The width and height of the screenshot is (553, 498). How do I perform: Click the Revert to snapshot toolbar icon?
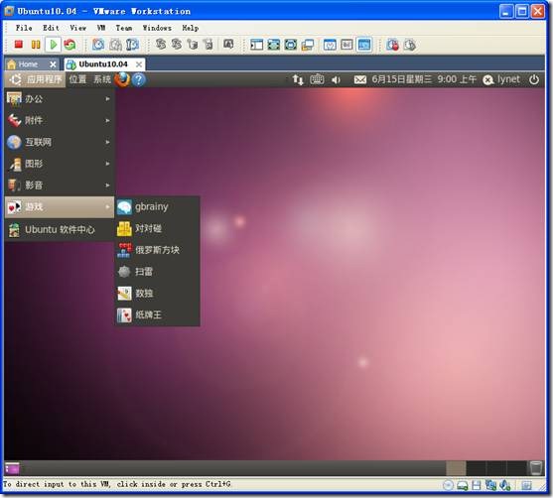tap(115, 45)
